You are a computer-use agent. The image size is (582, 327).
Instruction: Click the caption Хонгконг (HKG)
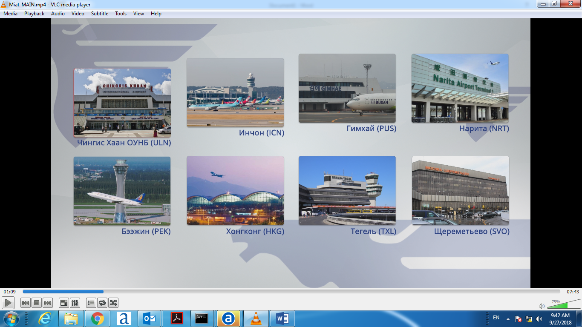(255, 232)
